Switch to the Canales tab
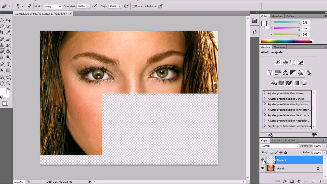The width and height of the screenshot is (327, 184). click(276, 140)
